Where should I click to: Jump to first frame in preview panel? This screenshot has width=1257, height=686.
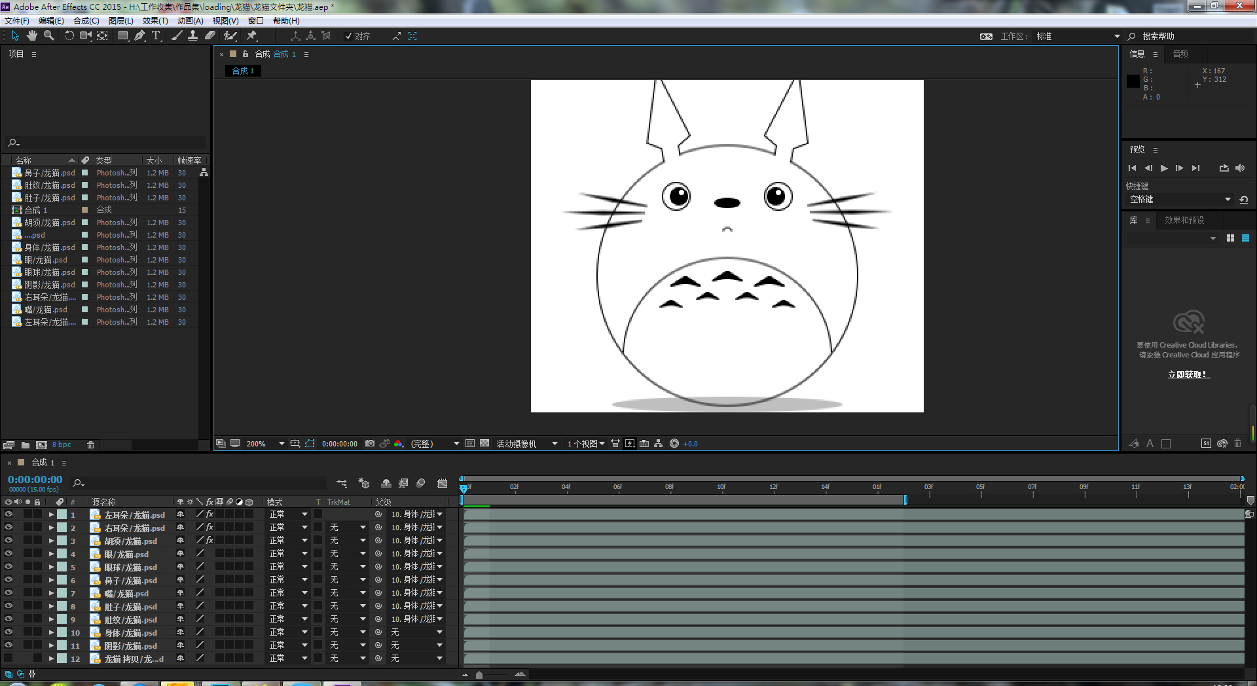click(x=1133, y=168)
